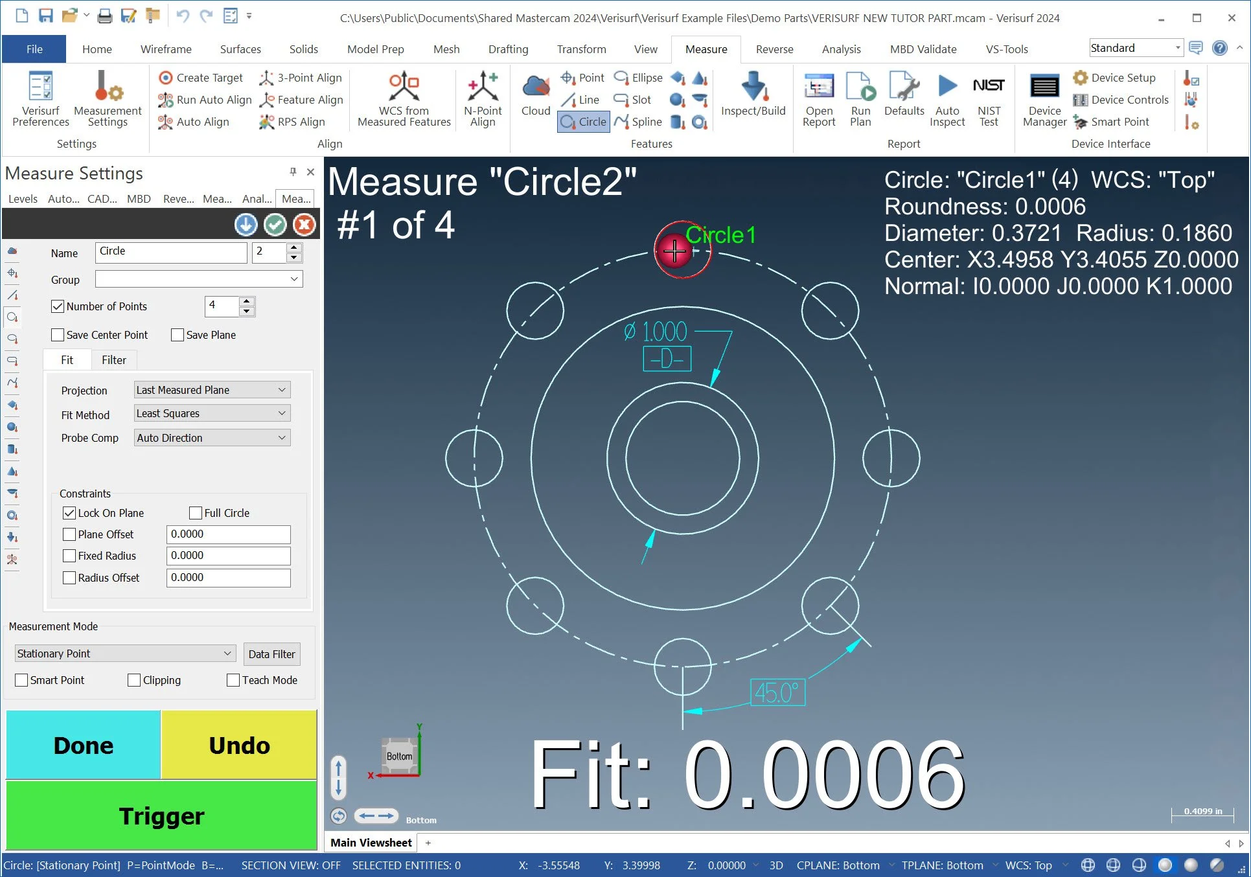Uncheck Lock On Plane
The width and height of the screenshot is (1251, 877).
coord(69,513)
